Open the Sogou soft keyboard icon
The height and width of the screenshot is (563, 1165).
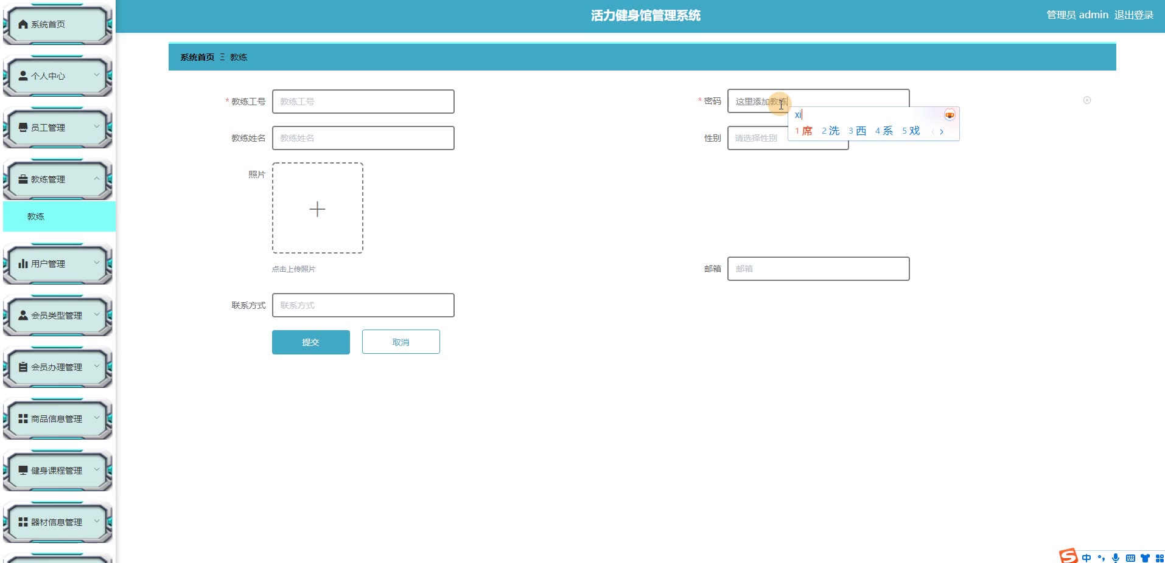(x=1130, y=558)
